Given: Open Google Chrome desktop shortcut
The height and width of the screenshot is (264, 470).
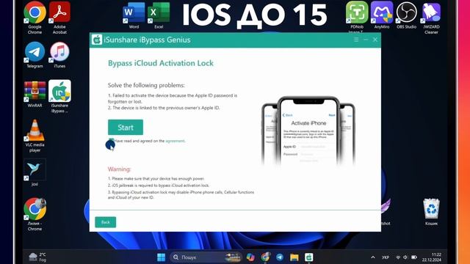Looking at the screenshot, I should point(35,18).
